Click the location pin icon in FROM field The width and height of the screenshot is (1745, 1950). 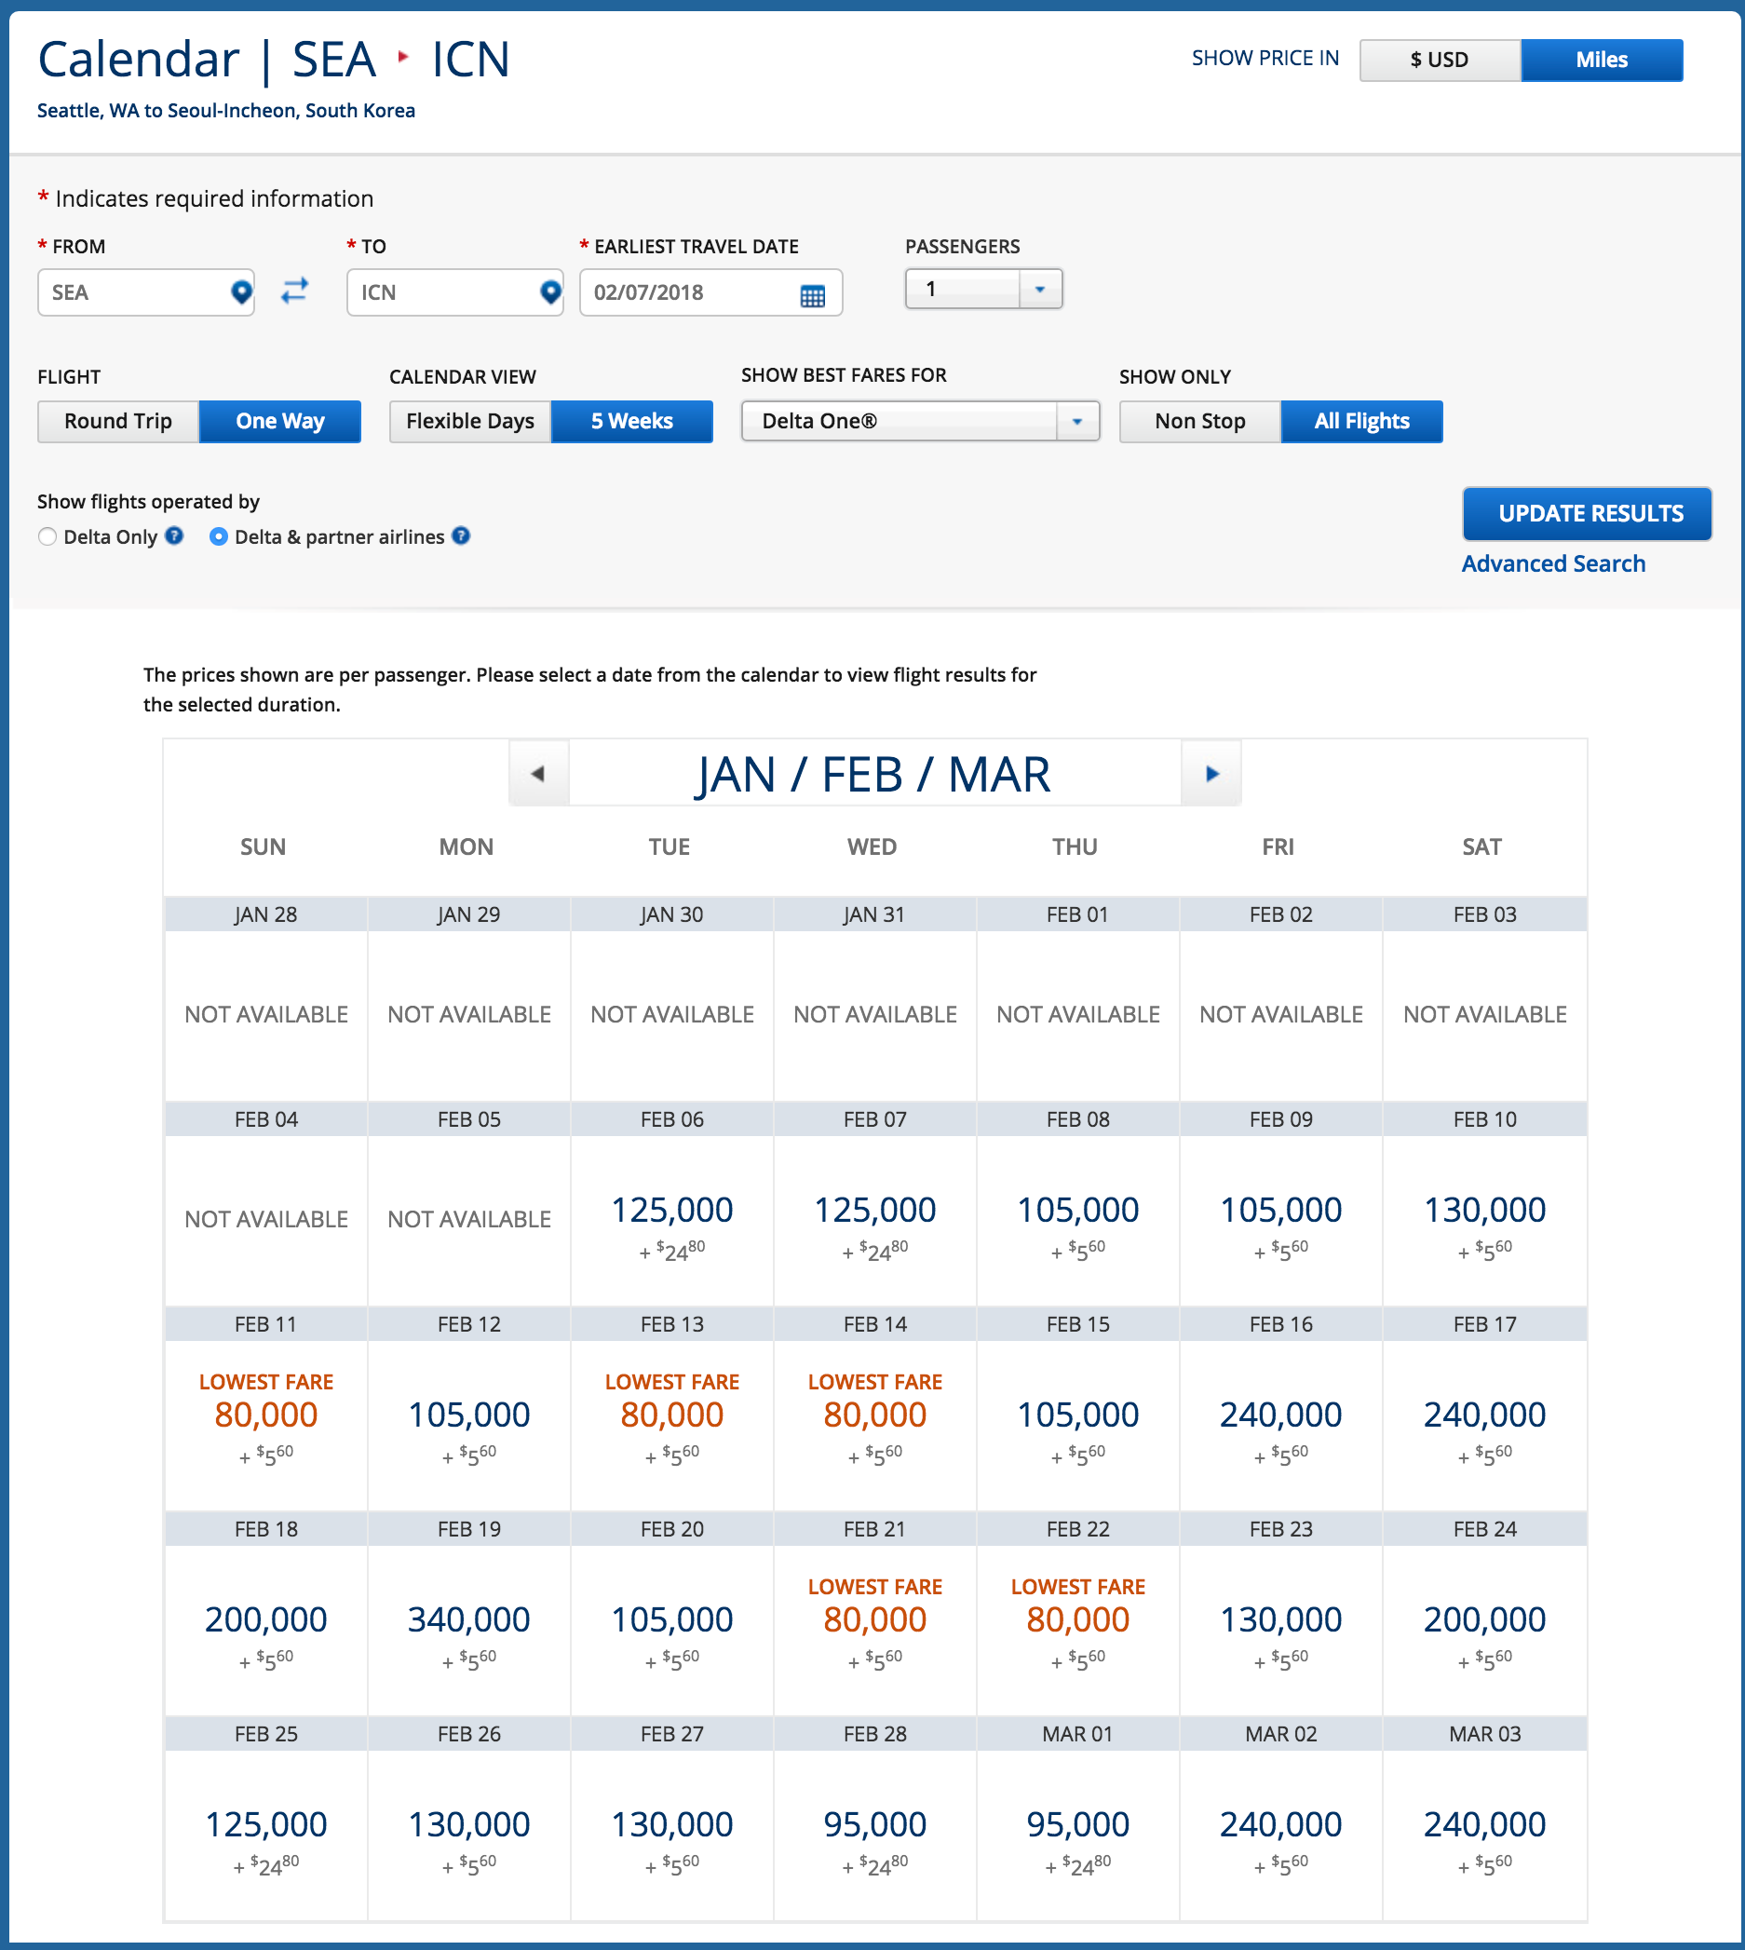(241, 291)
